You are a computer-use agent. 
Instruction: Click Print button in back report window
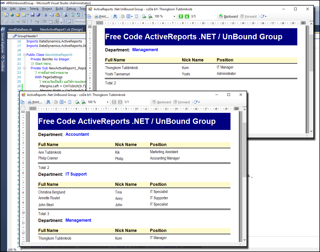102,16
